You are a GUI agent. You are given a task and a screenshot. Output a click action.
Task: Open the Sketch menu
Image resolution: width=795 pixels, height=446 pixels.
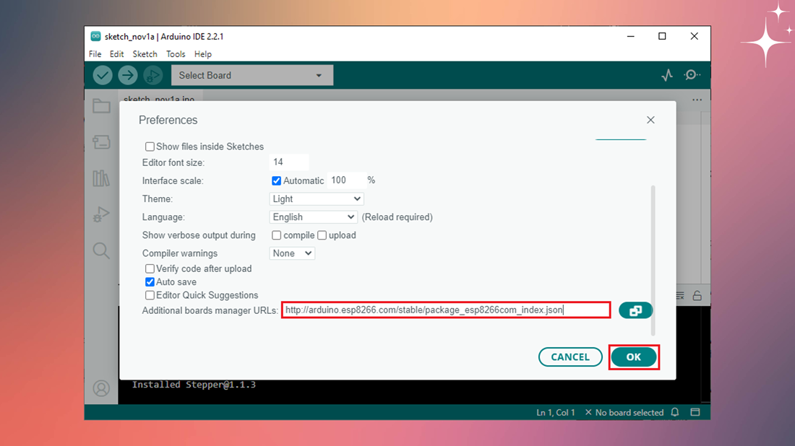pos(145,54)
